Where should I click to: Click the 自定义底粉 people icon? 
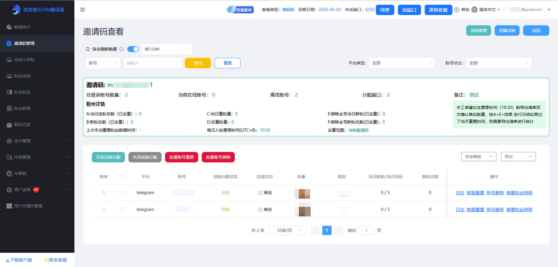[9, 60]
